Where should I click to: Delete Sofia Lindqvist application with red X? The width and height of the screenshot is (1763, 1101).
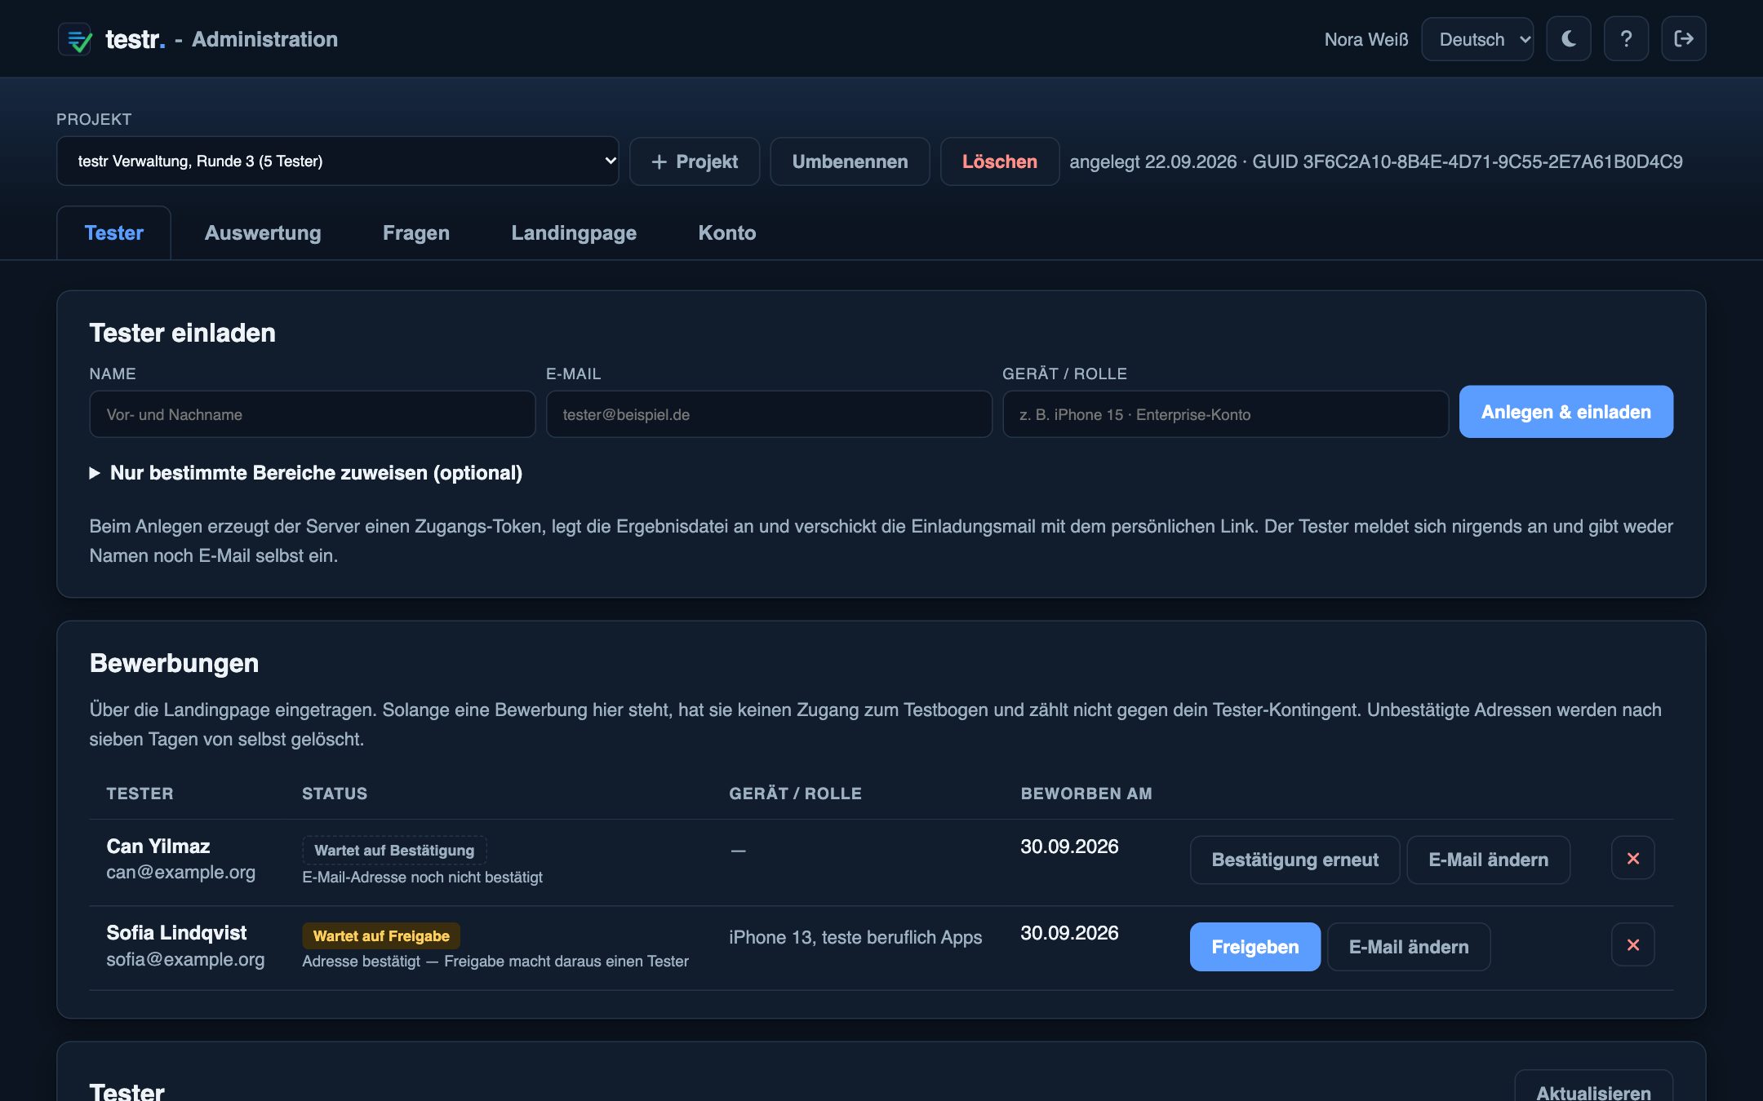pos(1632,944)
